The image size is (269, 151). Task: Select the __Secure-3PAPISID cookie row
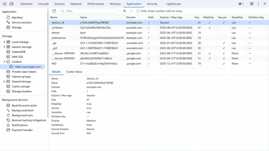[159, 58]
